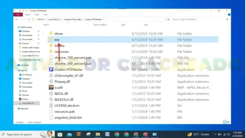Go up one folder level
Image resolution: width=246 pixels, height=138 pixels.
point(29,20)
